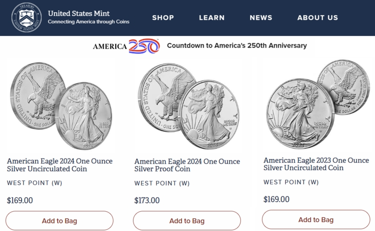Open the ABOUT US menu

[x=317, y=18]
